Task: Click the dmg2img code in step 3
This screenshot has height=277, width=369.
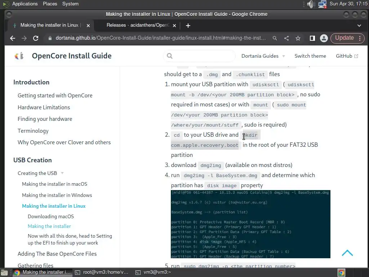Action: coord(210,165)
